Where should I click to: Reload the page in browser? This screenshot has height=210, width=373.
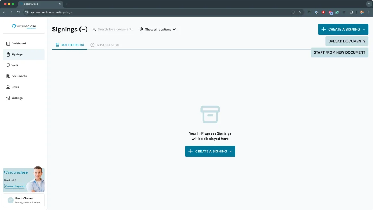[x=18, y=12]
